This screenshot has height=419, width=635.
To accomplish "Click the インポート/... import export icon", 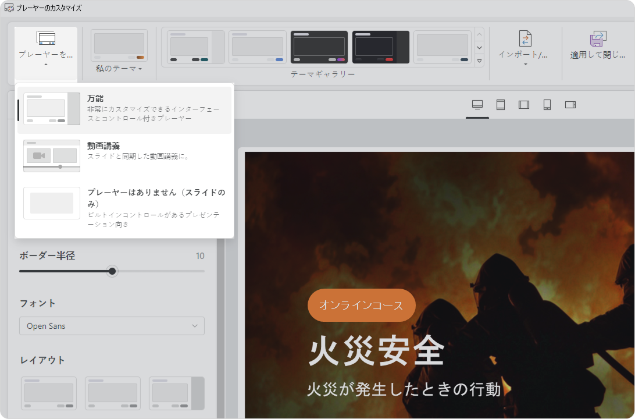I will [x=525, y=38].
